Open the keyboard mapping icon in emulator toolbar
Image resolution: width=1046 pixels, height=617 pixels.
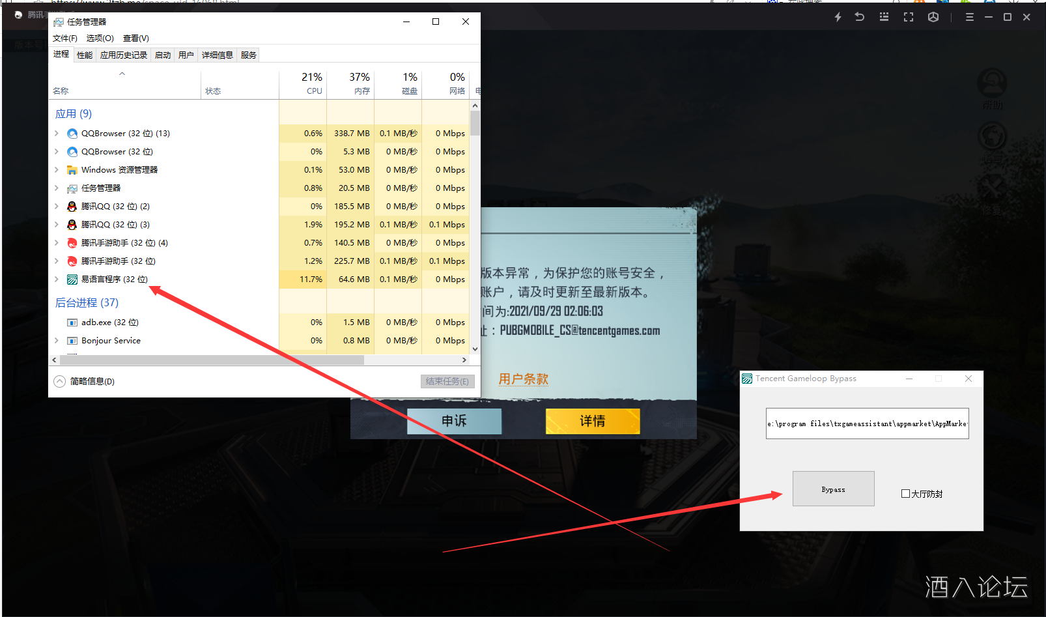point(884,17)
